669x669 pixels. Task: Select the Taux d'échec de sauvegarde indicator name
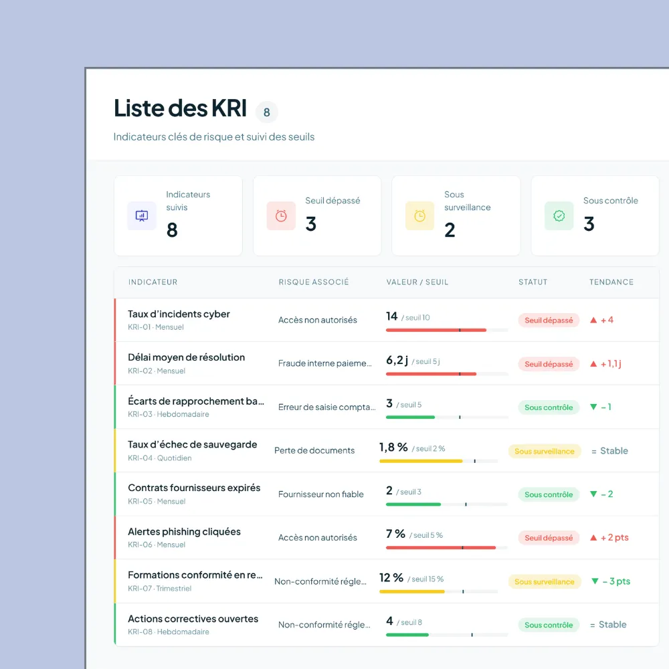[193, 445]
